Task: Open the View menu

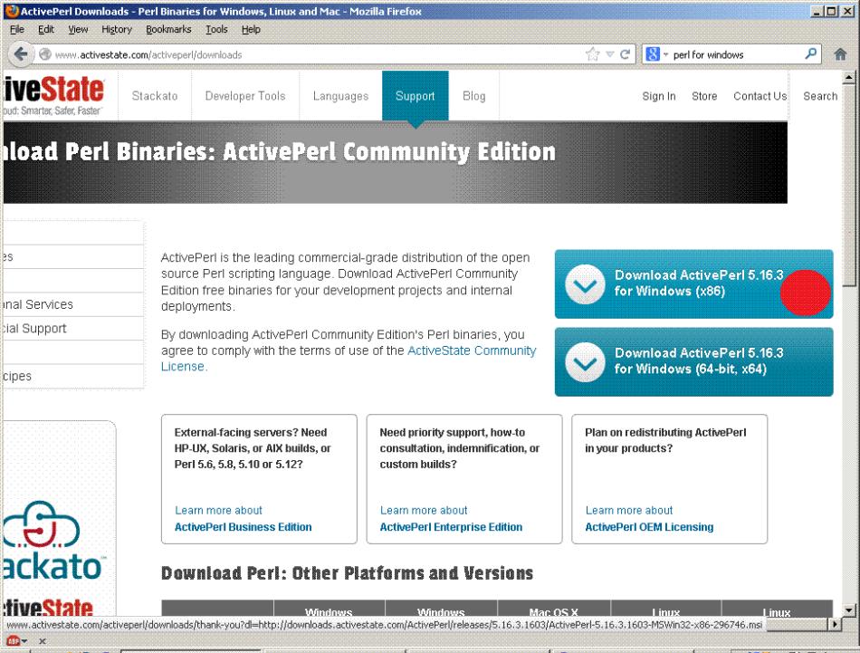Action: click(78, 30)
